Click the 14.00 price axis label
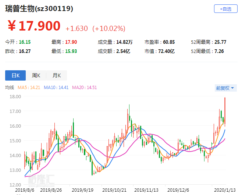 (15, 156)
